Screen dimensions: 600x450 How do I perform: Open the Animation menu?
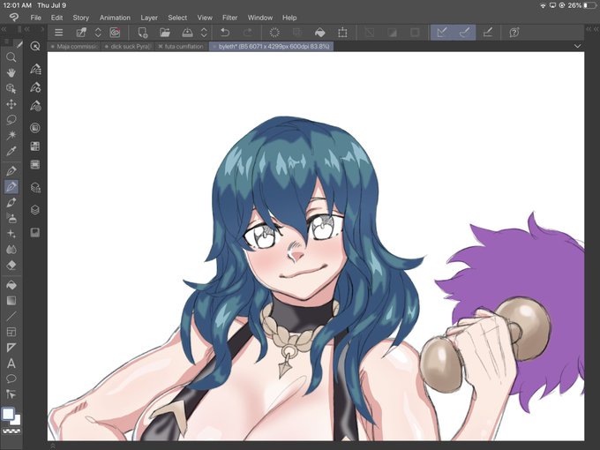pyautogui.click(x=115, y=18)
